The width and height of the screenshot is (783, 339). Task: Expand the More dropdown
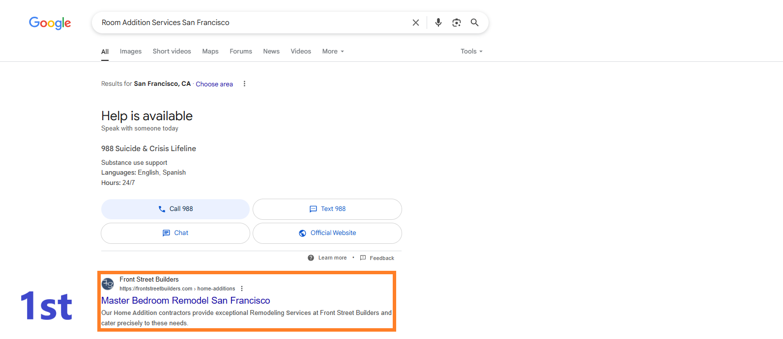333,52
